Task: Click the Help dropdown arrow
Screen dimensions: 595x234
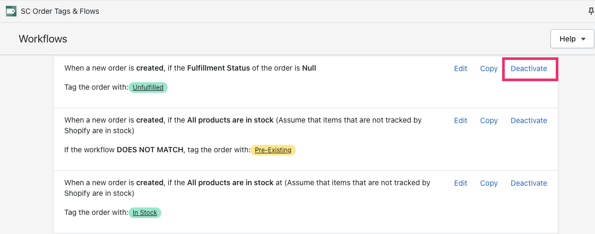Action: (x=583, y=39)
